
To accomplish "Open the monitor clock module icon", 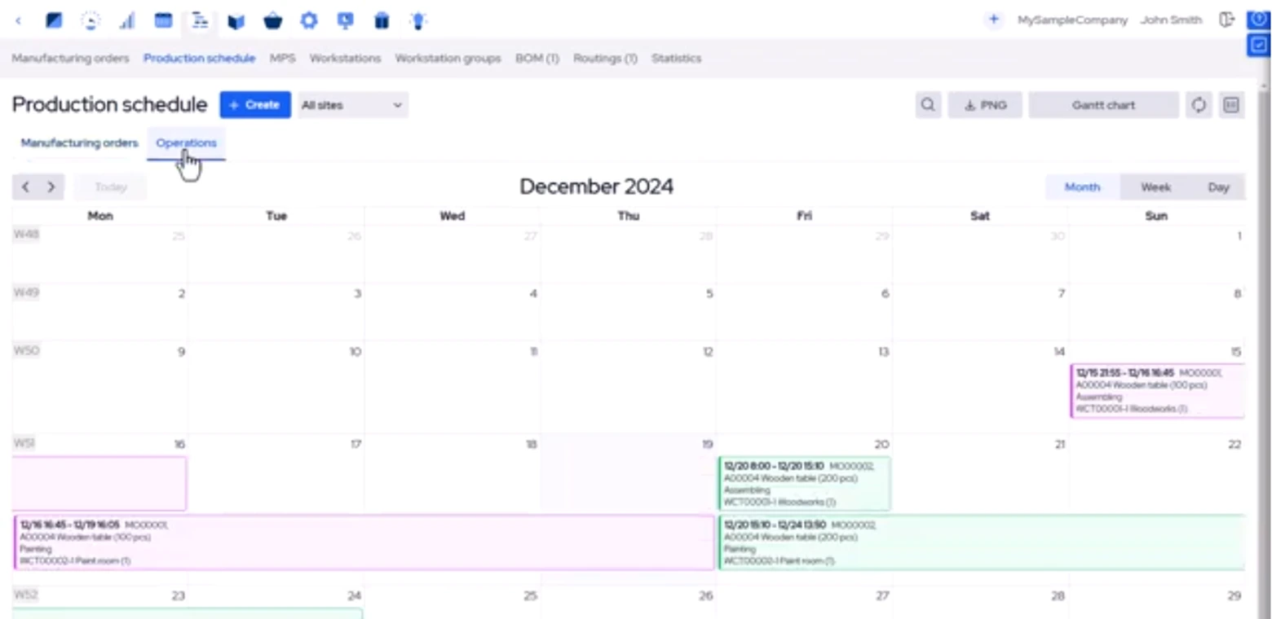I will [346, 21].
